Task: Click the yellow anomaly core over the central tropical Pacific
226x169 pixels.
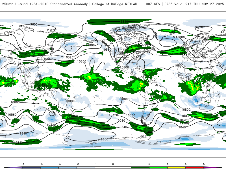Action: click(x=90, y=77)
